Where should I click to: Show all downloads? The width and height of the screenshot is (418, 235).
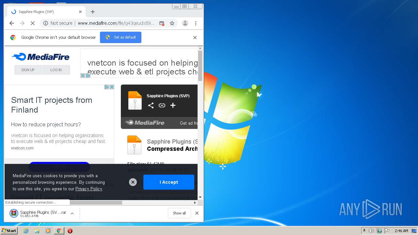coord(179,213)
